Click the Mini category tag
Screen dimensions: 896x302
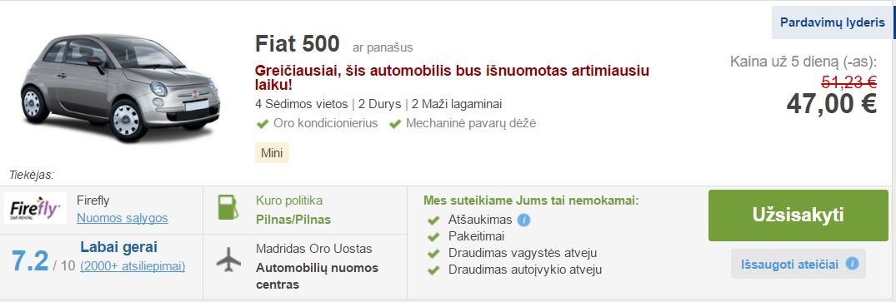pyautogui.click(x=272, y=153)
